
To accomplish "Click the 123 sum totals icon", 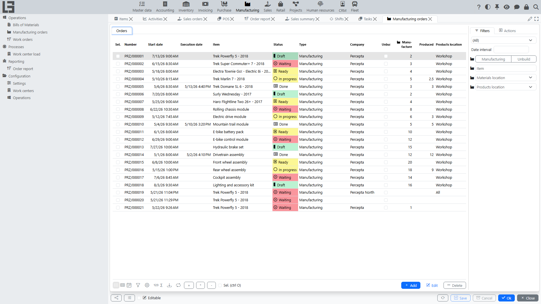I will point(158,285).
